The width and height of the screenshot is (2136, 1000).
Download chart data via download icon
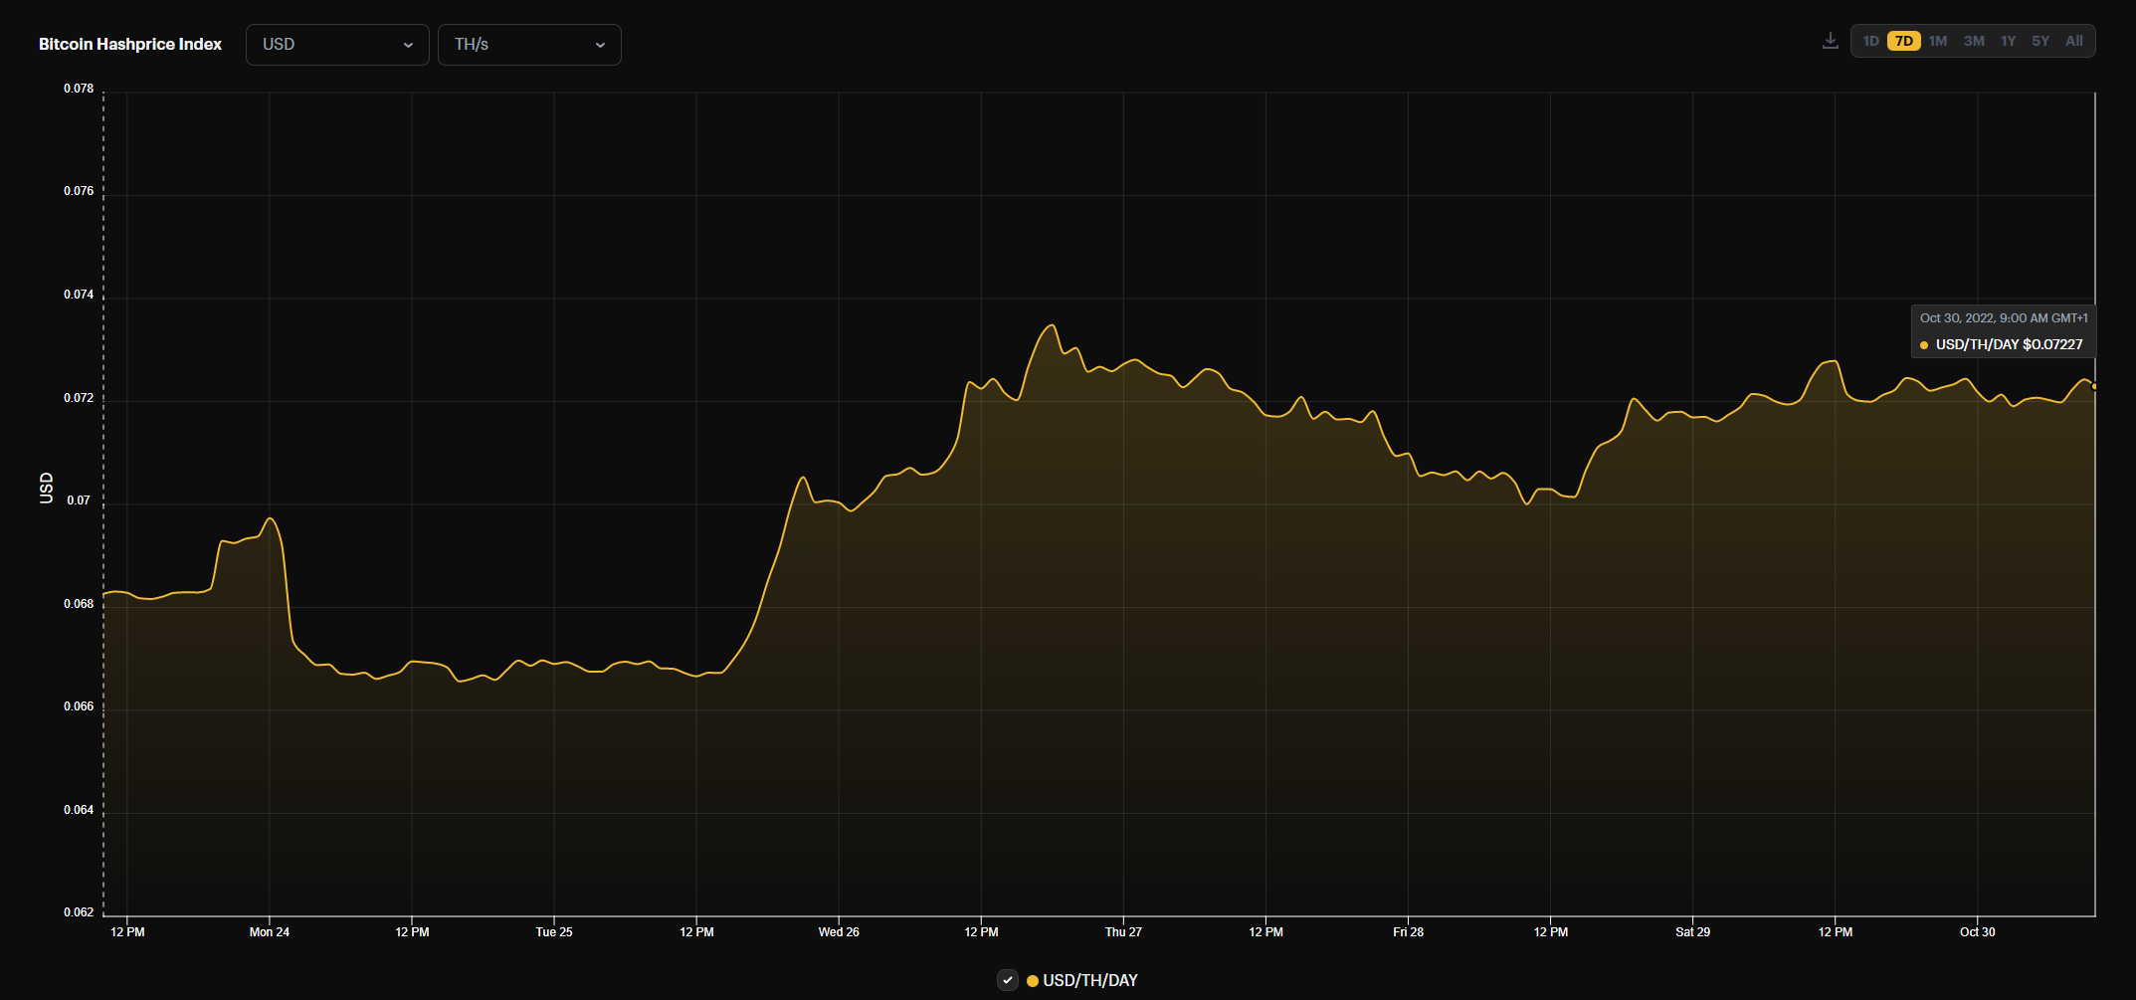point(1830,41)
